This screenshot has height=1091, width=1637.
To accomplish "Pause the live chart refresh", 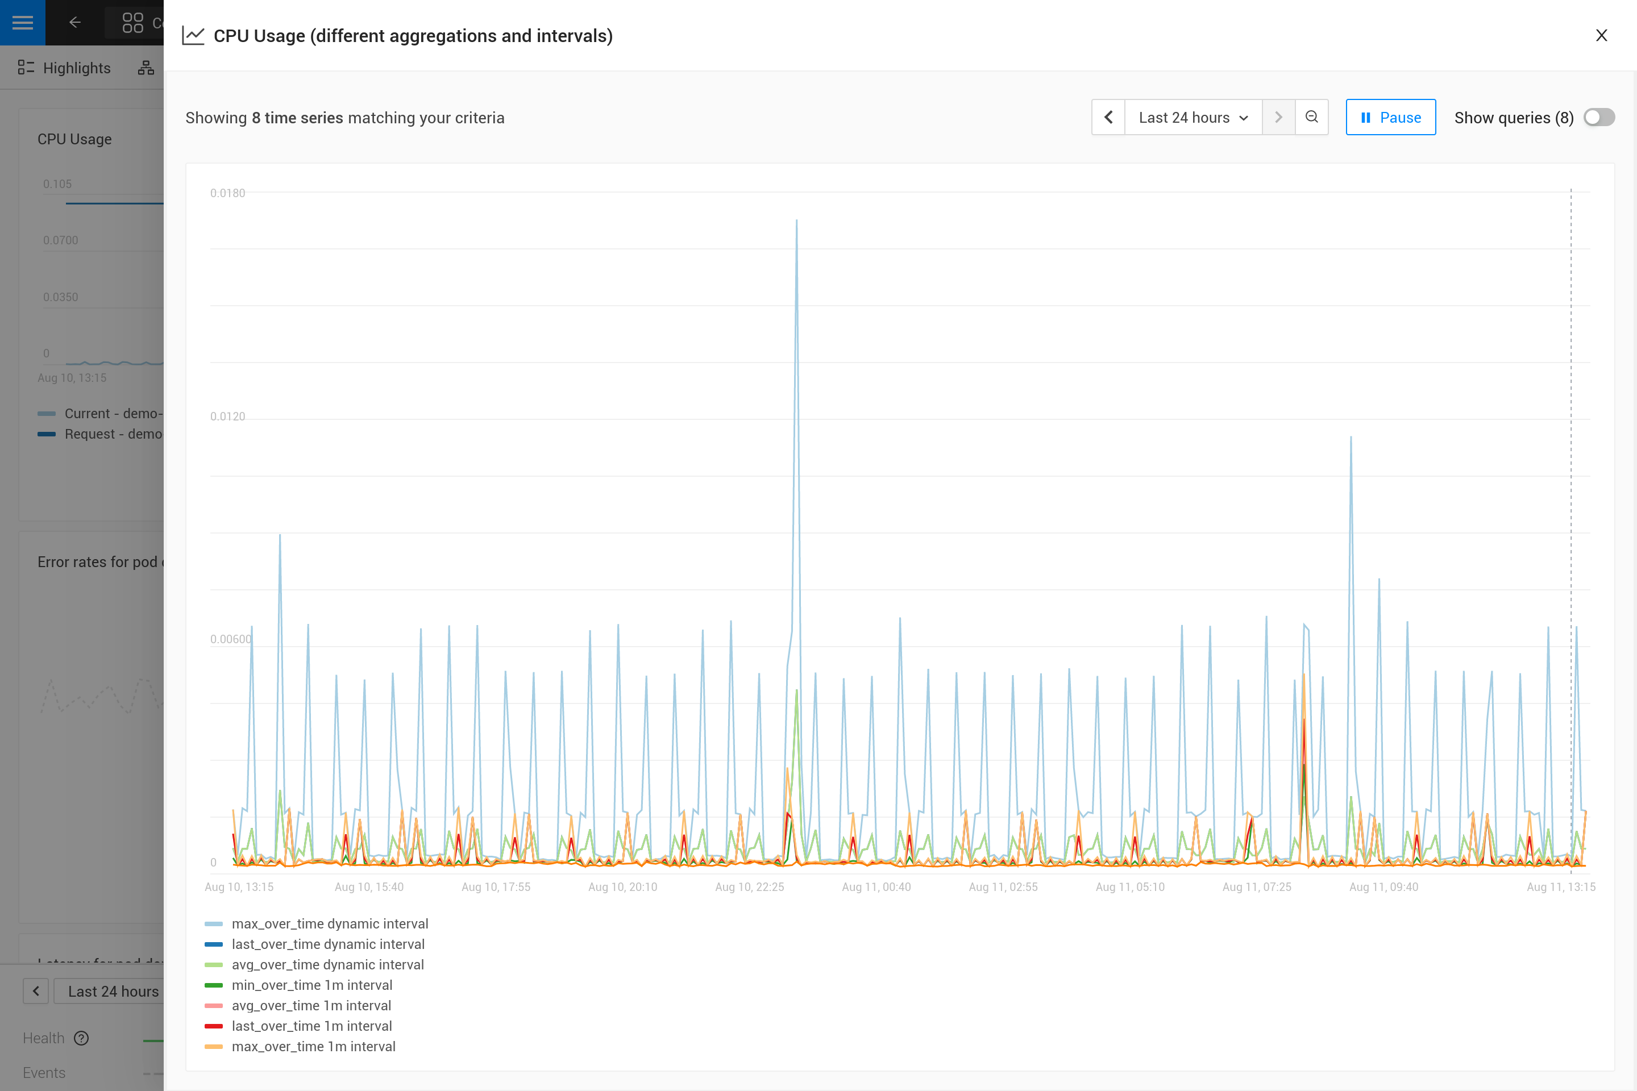I will click(x=1390, y=117).
